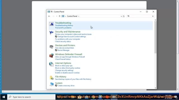
Task: Open the Security and Maintenance heading
Action: [68, 32]
